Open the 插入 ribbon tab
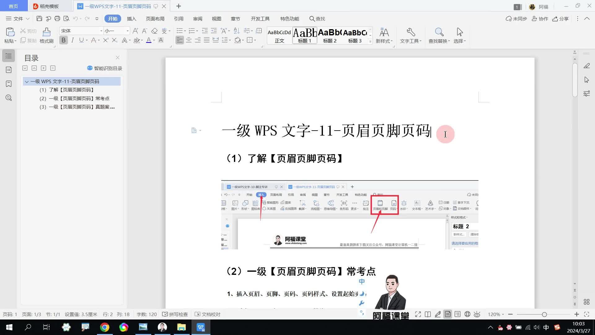The height and width of the screenshot is (335, 595). click(x=131, y=19)
